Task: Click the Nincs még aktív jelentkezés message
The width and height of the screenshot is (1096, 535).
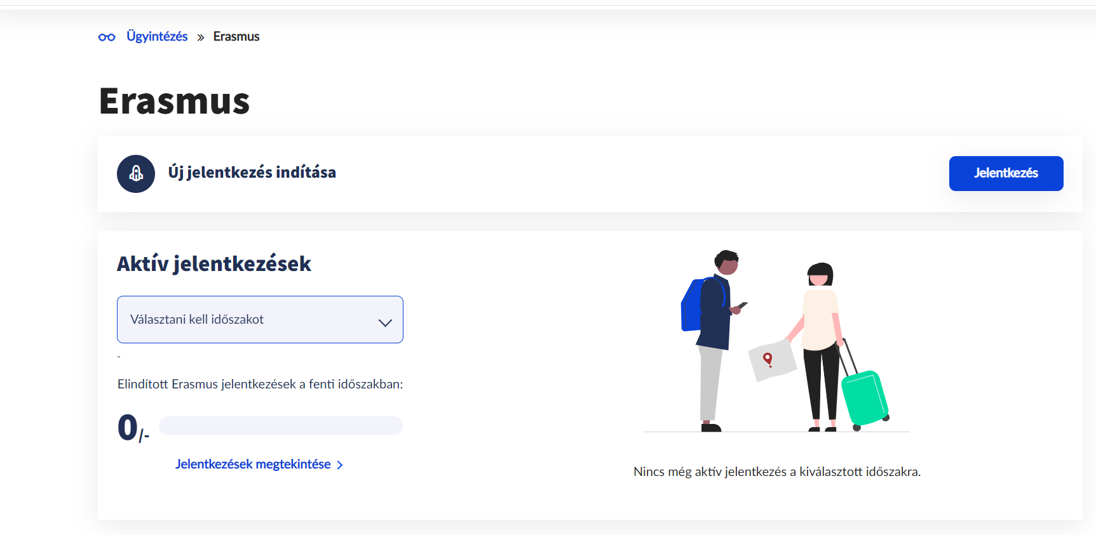Action: click(777, 472)
